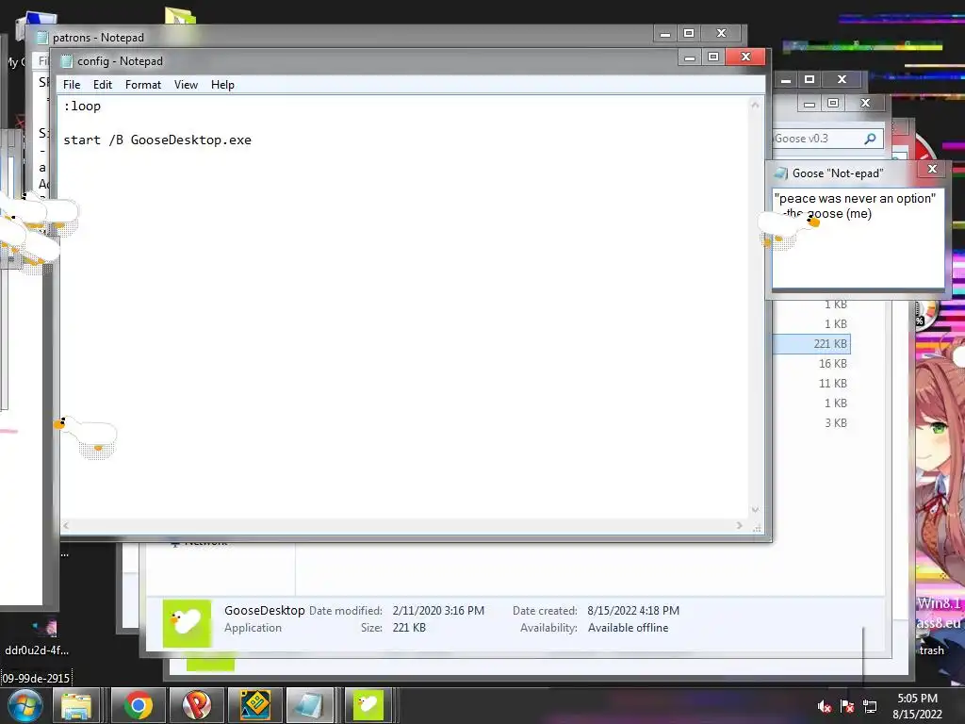Viewport: 965px width, 724px height.
Task: Switch to Desktop Goose taskbar icon
Action: click(x=368, y=705)
